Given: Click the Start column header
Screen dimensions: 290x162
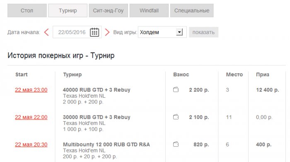Looking at the screenshot, I should coord(22,75).
